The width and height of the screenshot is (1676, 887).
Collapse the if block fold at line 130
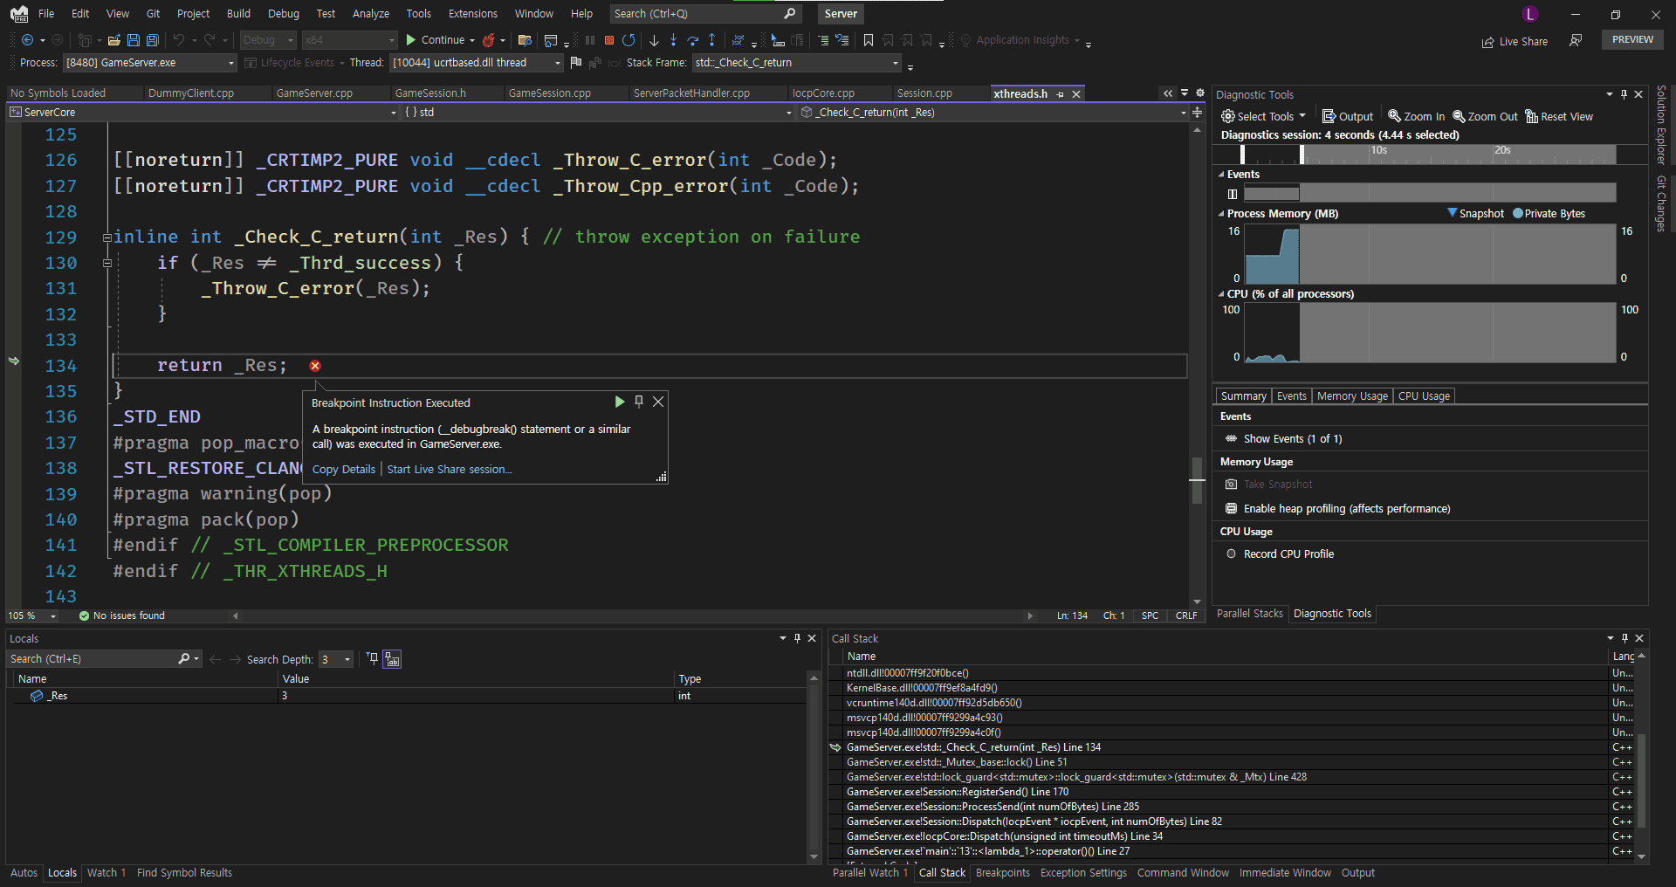pos(106,263)
